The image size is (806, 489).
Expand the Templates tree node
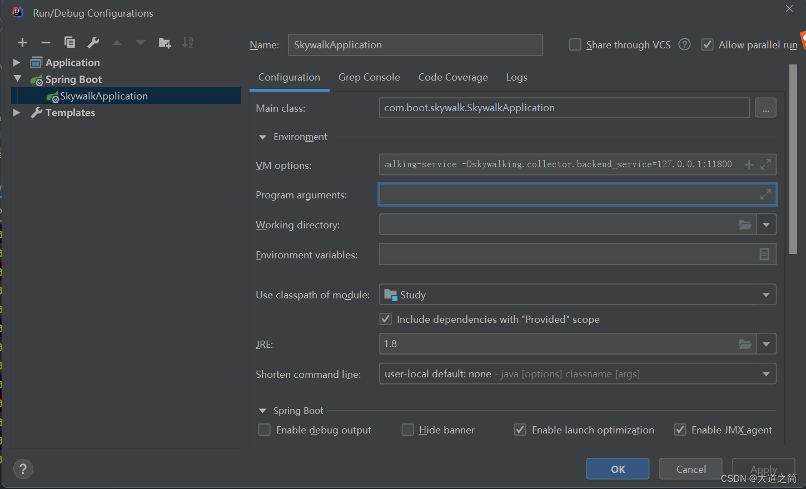17,112
